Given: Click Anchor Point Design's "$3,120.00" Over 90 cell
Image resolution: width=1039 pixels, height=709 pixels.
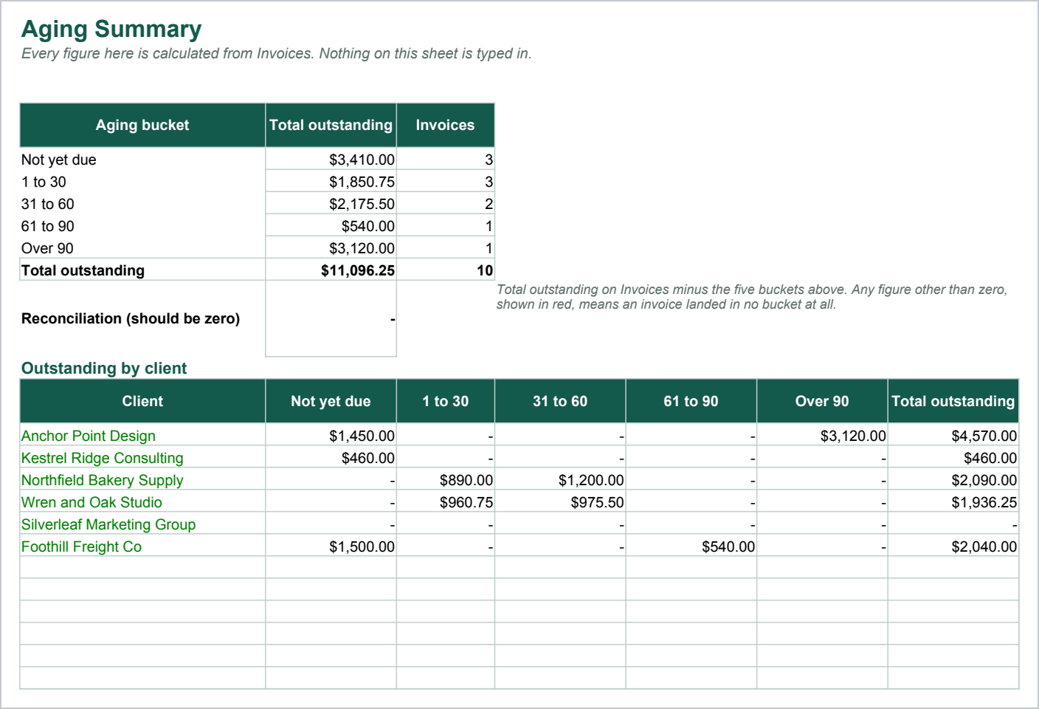Looking at the screenshot, I should pos(822,436).
